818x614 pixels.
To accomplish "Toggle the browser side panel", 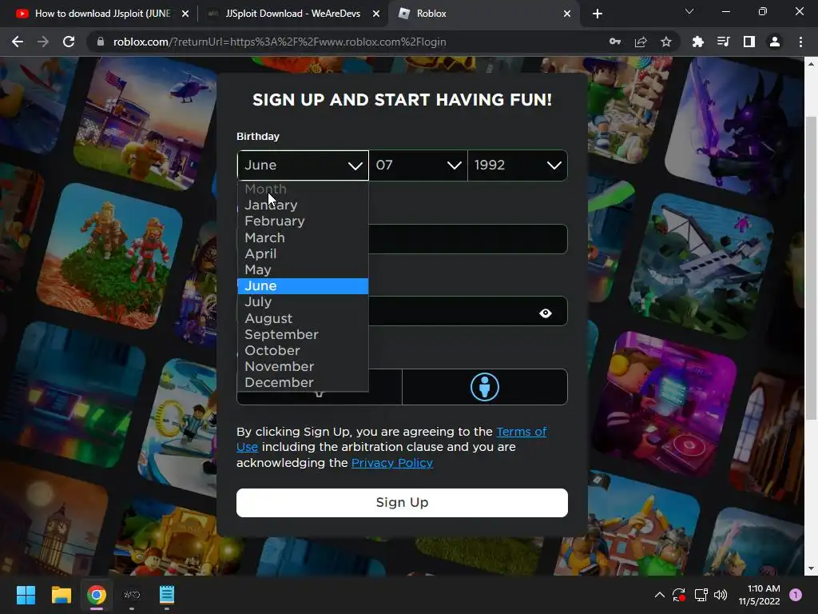I will 749,42.
